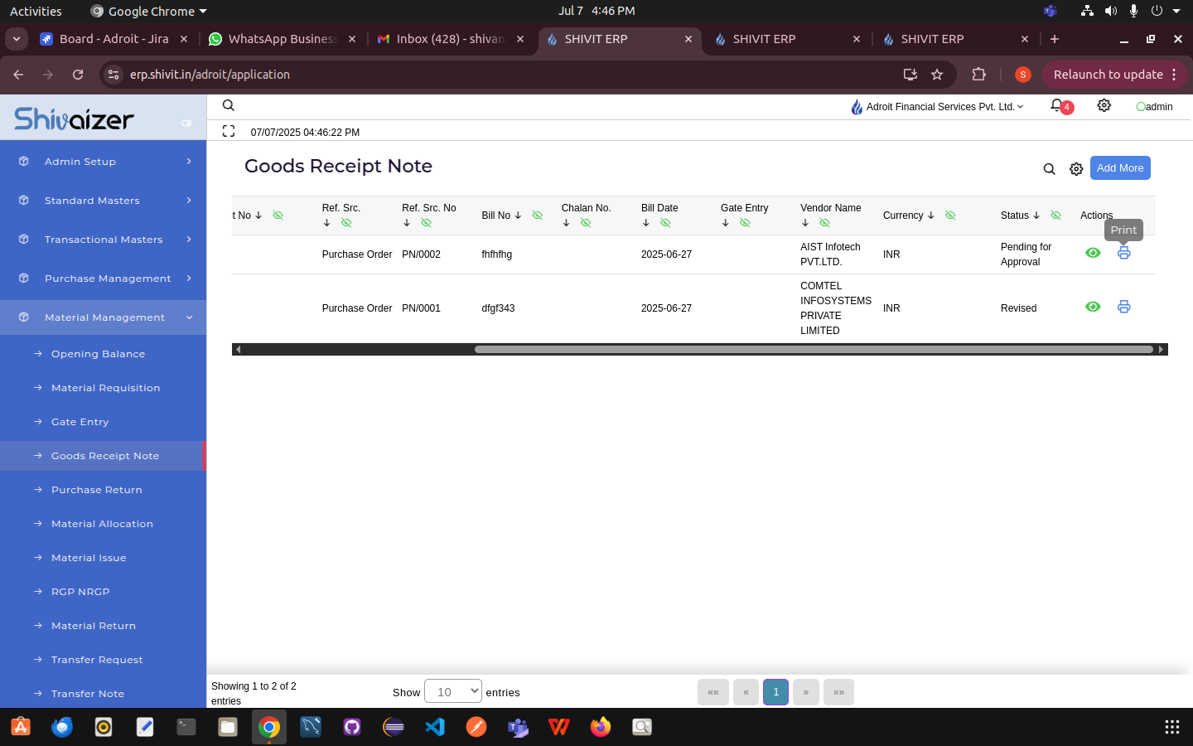Hide the Status column
This screenshot has width=1193, height=746.
1055,216
